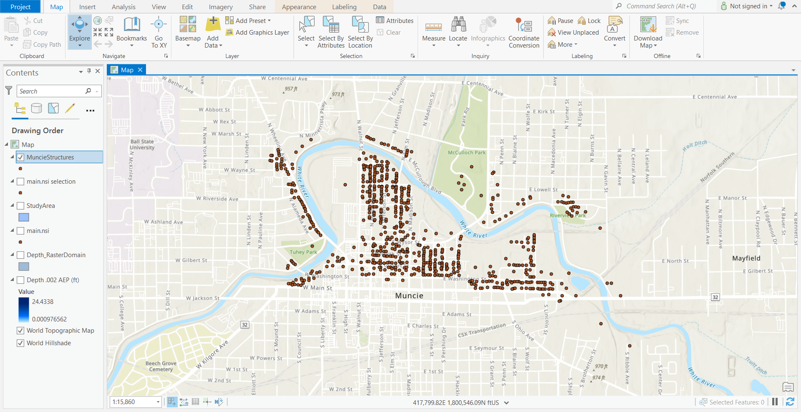The height and width of the screenshot is (412, 801).
Task: Open the Contents pane options menu
Action: pos(81,72)
